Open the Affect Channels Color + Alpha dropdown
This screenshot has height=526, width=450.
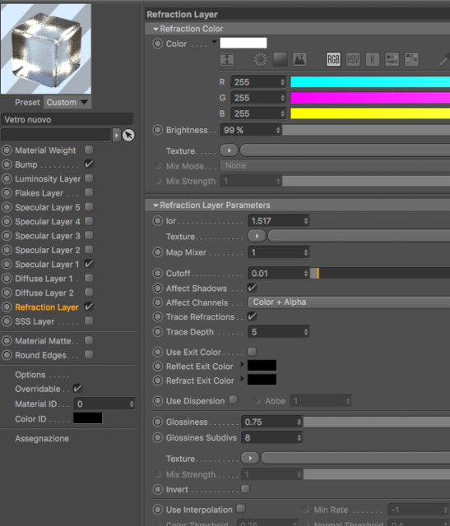coord(349,302)
